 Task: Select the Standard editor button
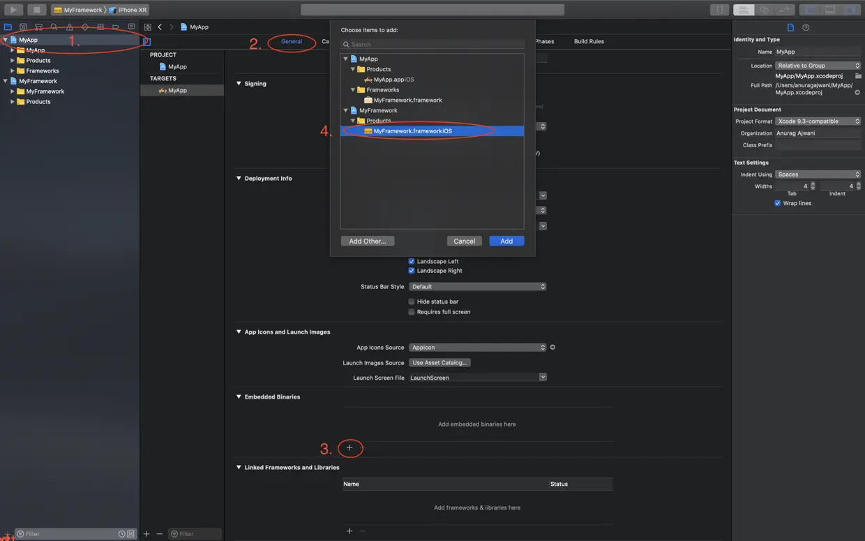744,10
